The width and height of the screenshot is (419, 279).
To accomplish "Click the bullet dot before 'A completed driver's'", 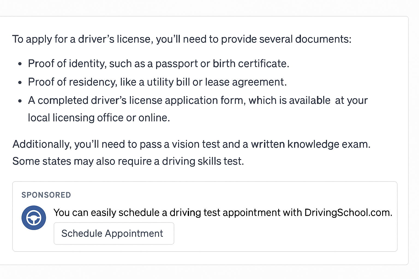I will (x=20, y=101).
